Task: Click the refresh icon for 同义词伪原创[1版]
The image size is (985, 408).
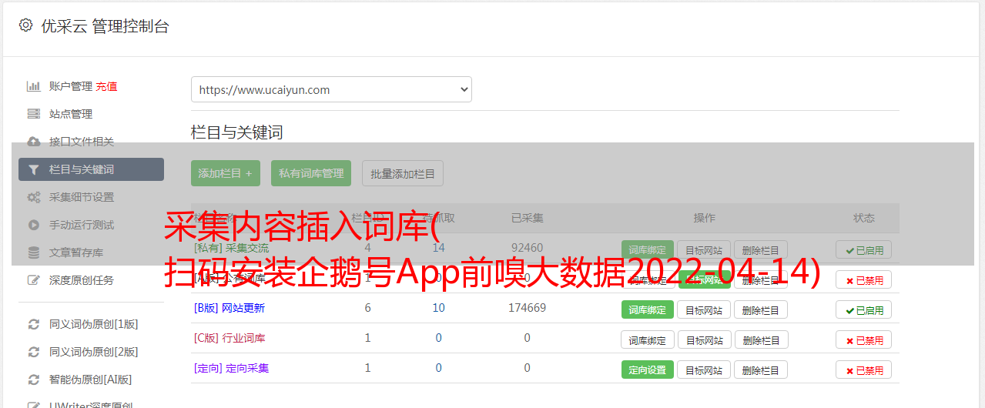Action: click(x=34, y=324)
